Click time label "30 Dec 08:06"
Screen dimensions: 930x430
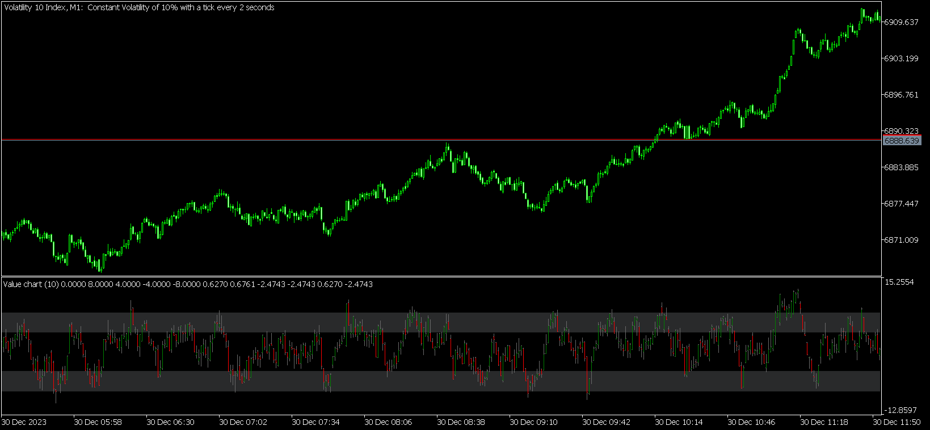[389, 422]
